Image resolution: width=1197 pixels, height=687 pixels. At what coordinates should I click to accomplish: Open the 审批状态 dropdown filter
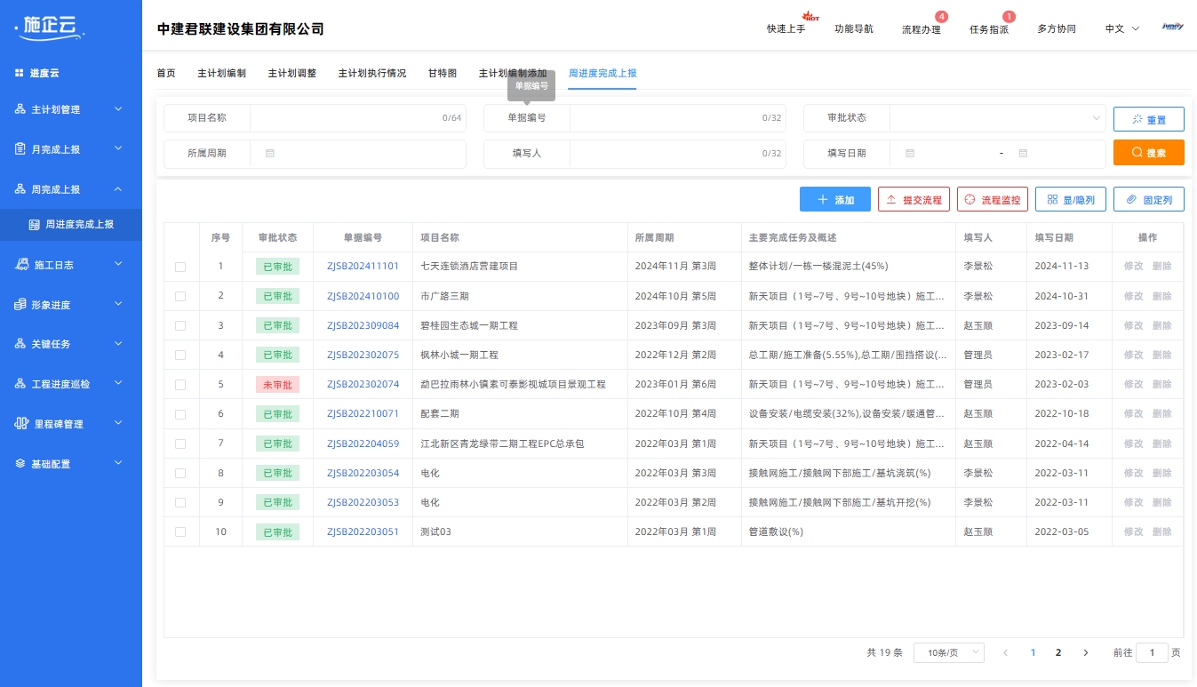click(998, 117)
